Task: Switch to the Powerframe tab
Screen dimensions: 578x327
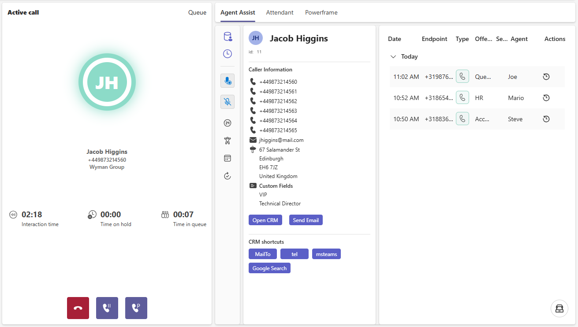Action: pos(321,12)
